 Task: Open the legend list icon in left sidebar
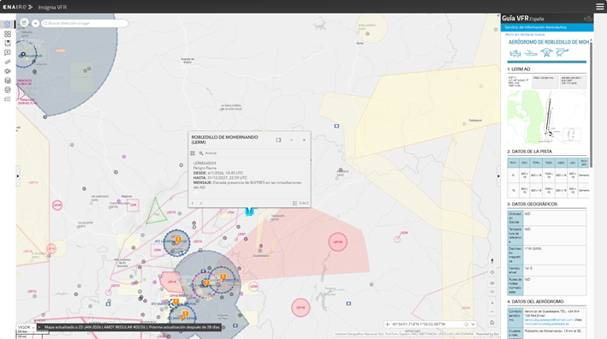tap(8, 99)
